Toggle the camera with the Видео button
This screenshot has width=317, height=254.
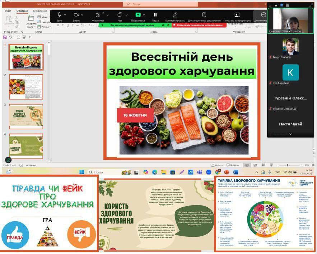point(76,15)
